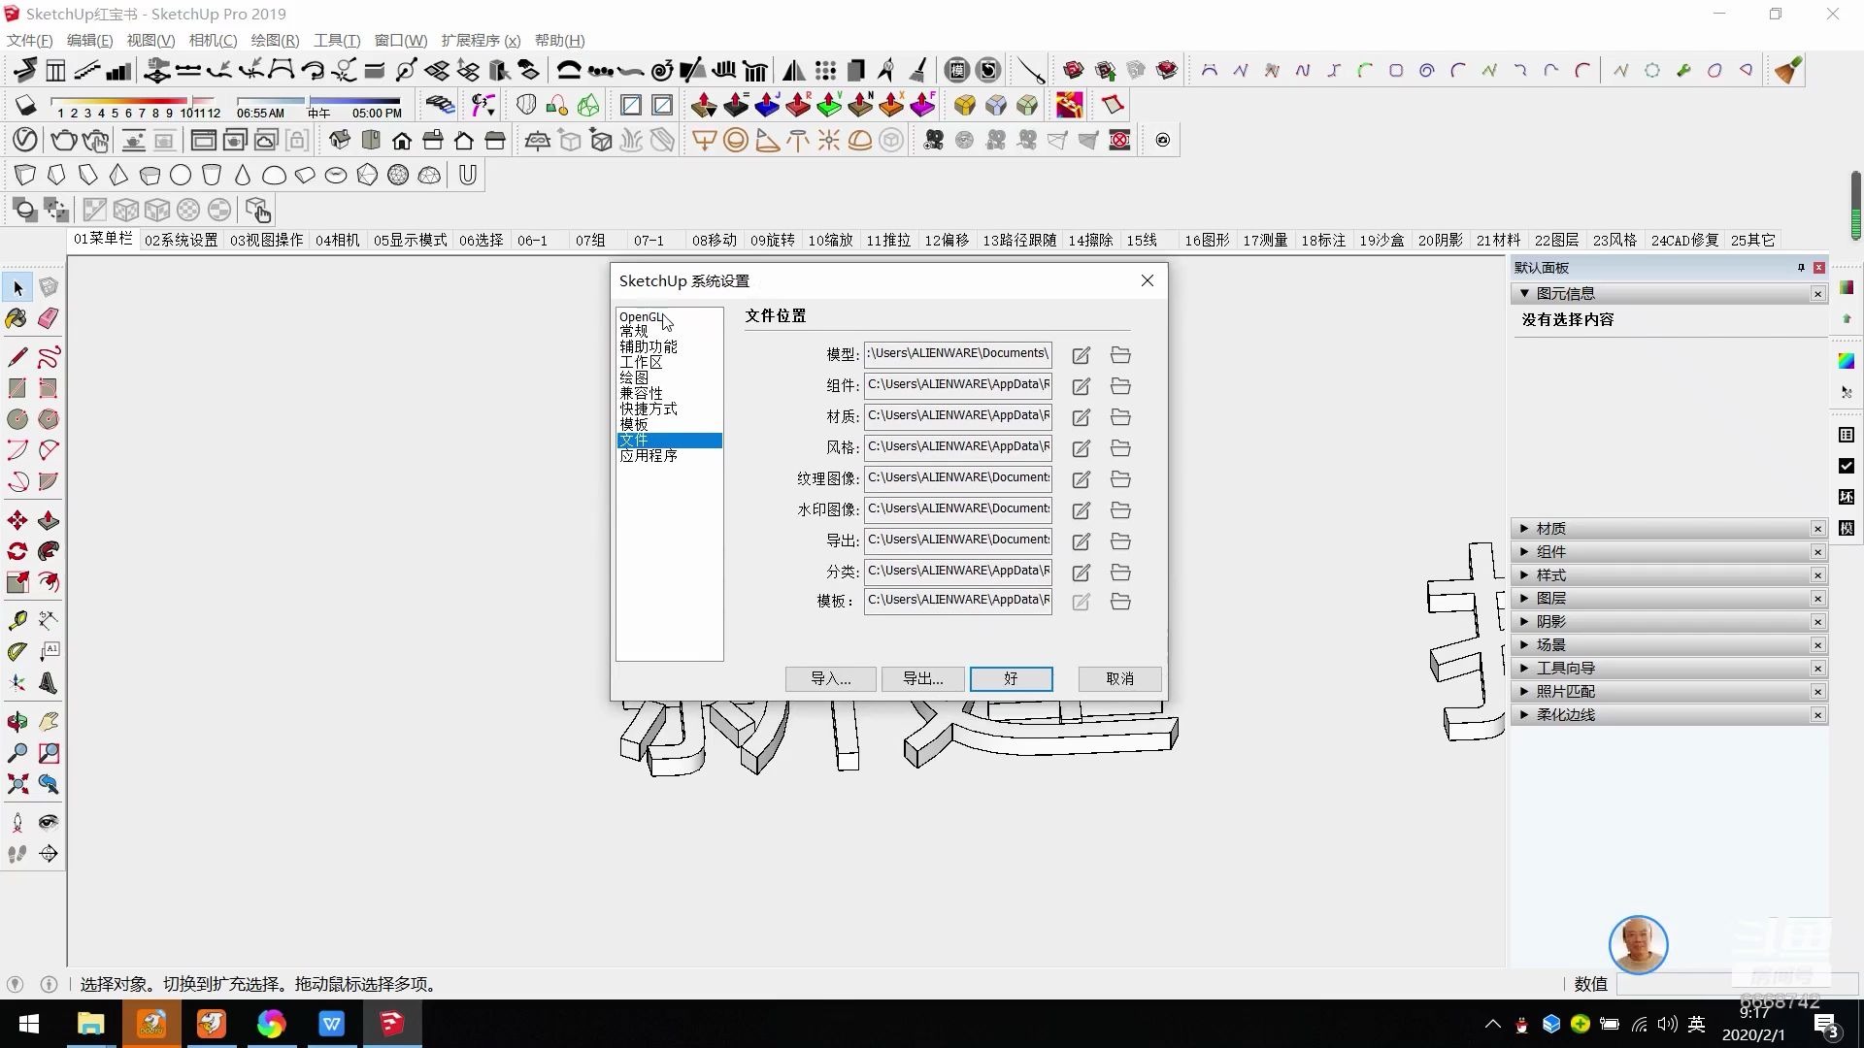Open SketchUp from the Windows taskbar
This screenshot has width=1864, height=1048.
[x=391, y=1024]
